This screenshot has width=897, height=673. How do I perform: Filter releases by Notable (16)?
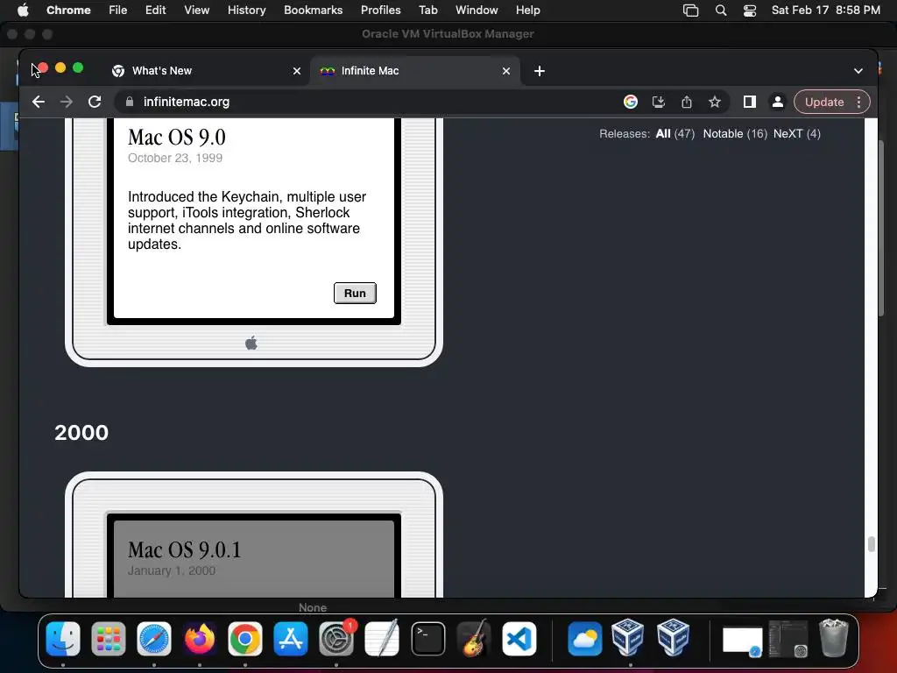pos(735,134)
